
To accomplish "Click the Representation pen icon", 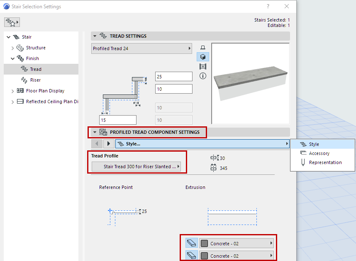I will pyautogui.click(x=303, y=162).
